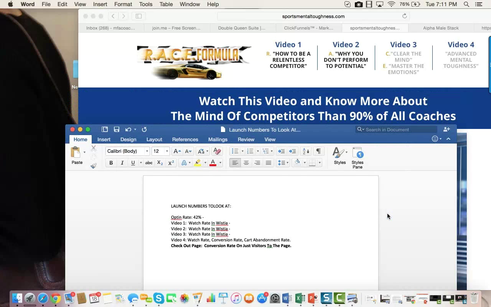Apply a bulleted list
Screen dimensions: 491x307
pos(235,151)
